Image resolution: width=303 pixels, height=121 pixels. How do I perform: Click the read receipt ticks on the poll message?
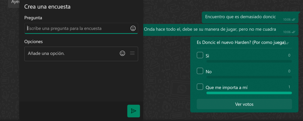click(287, 43)
